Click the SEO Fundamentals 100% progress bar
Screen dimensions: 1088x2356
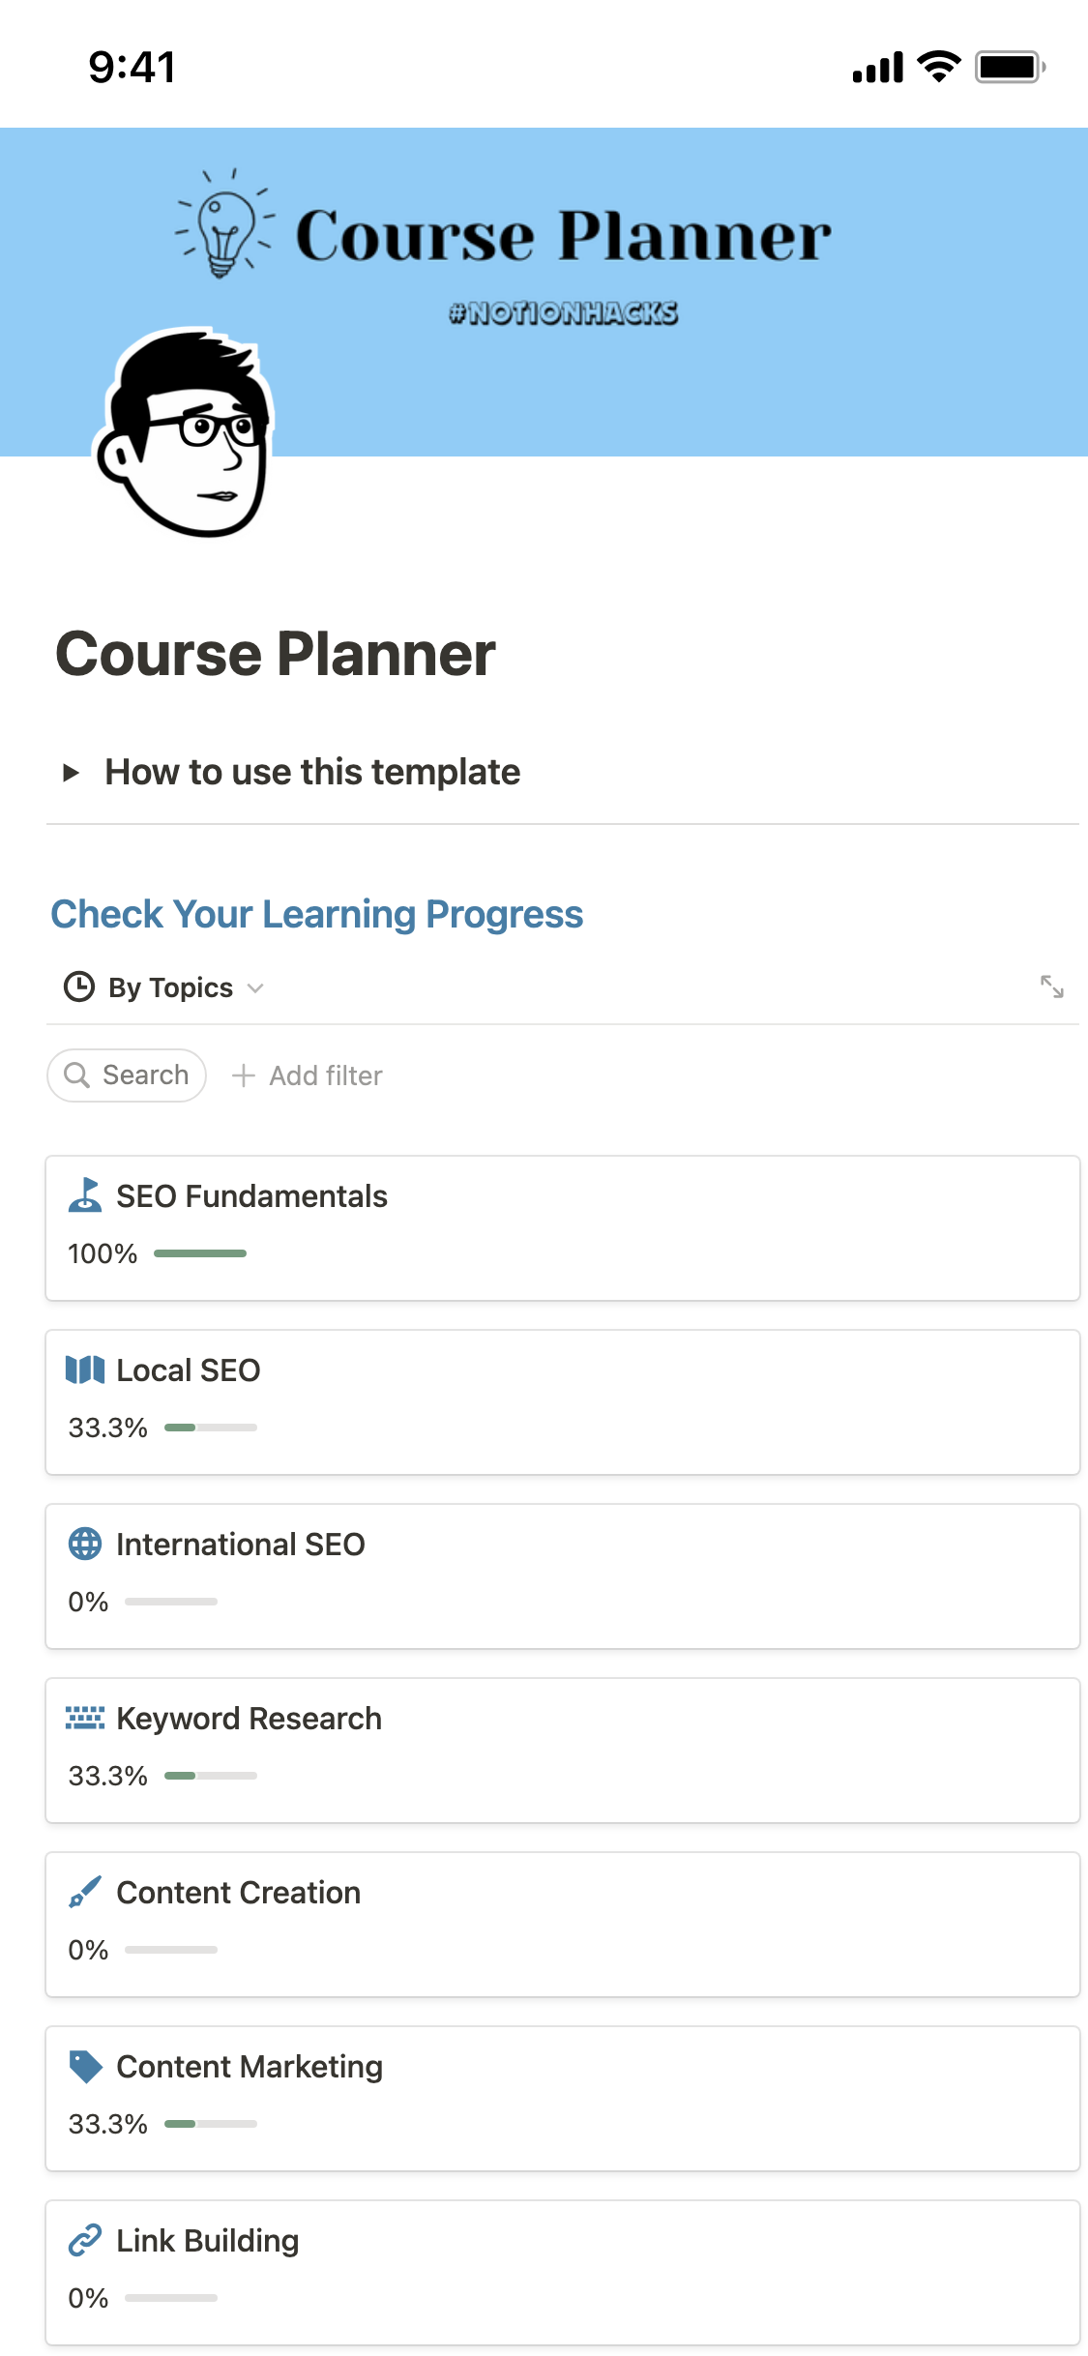point(200,1253)
